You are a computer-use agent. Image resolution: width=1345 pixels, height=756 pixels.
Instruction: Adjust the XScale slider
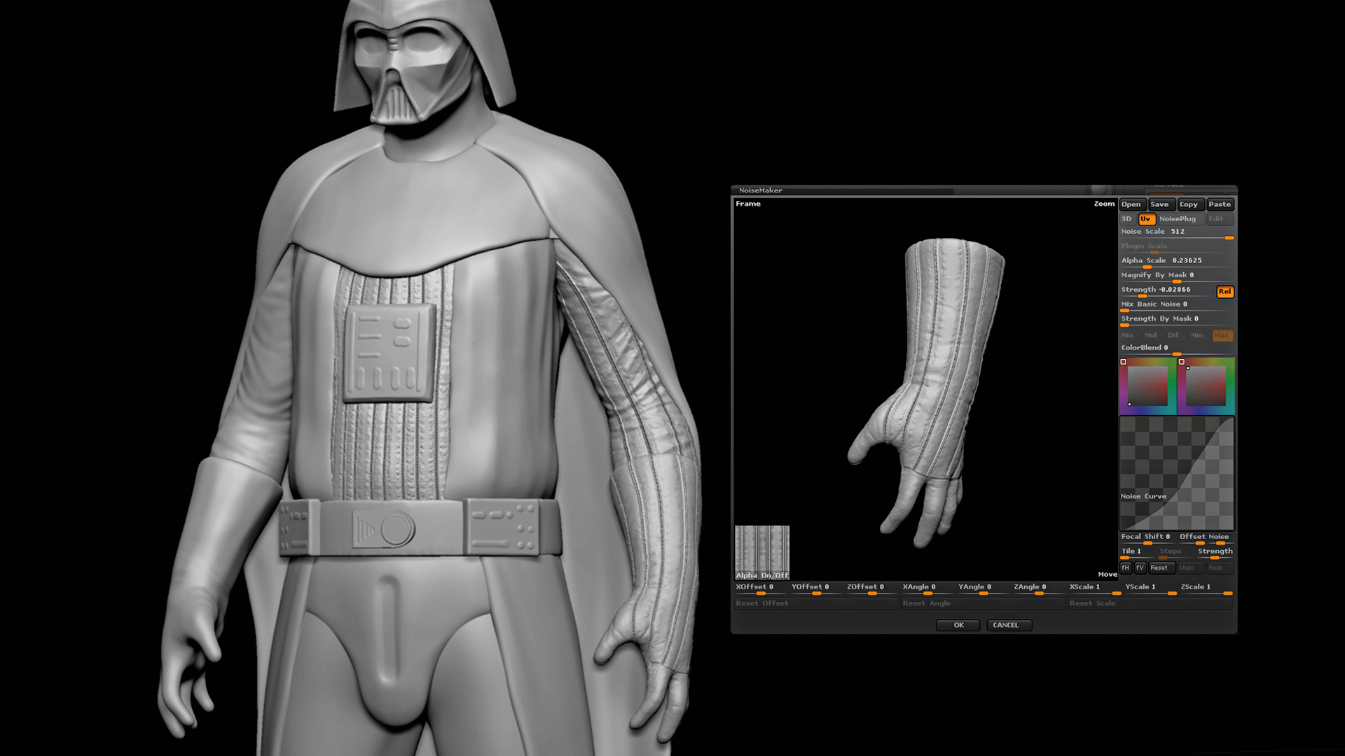click(x=1094, y=589)
